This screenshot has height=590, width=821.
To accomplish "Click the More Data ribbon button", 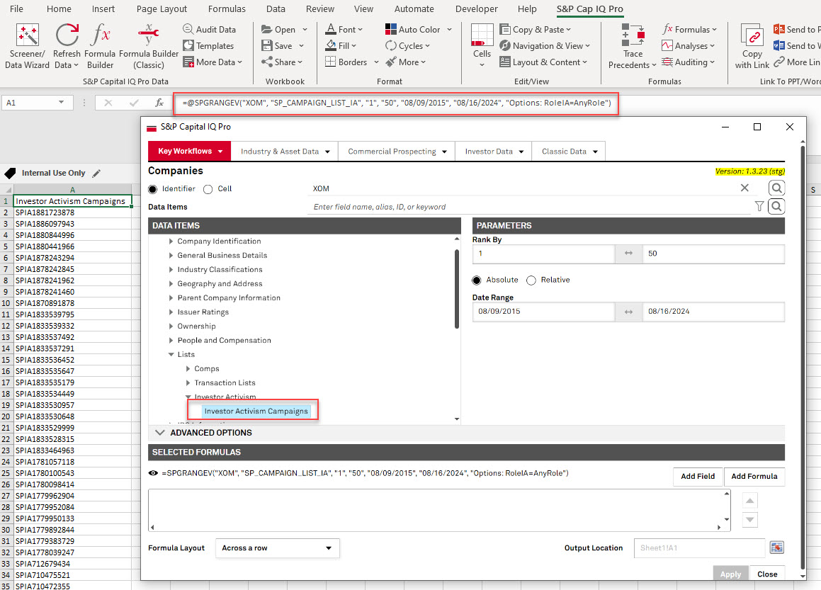I will pyautogui.click(x=213, y=62).
